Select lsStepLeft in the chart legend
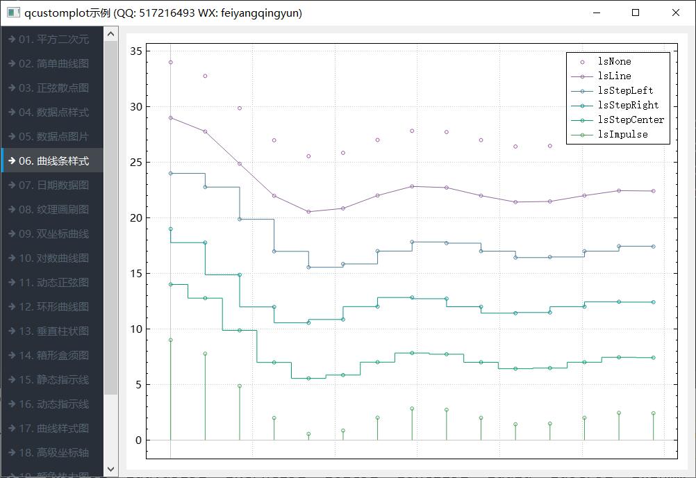 tap(624, 91)
